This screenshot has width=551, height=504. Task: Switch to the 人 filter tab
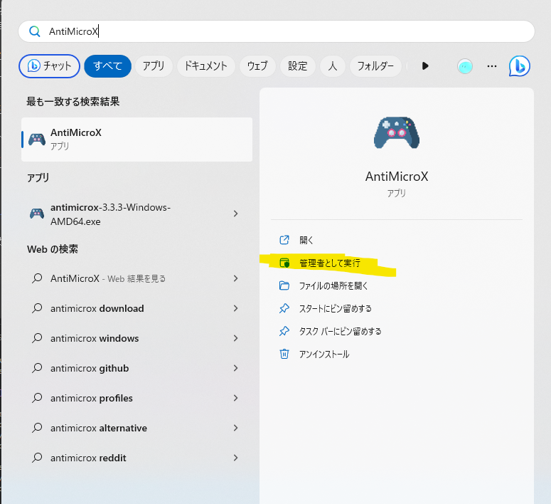(x=333, y=65)
